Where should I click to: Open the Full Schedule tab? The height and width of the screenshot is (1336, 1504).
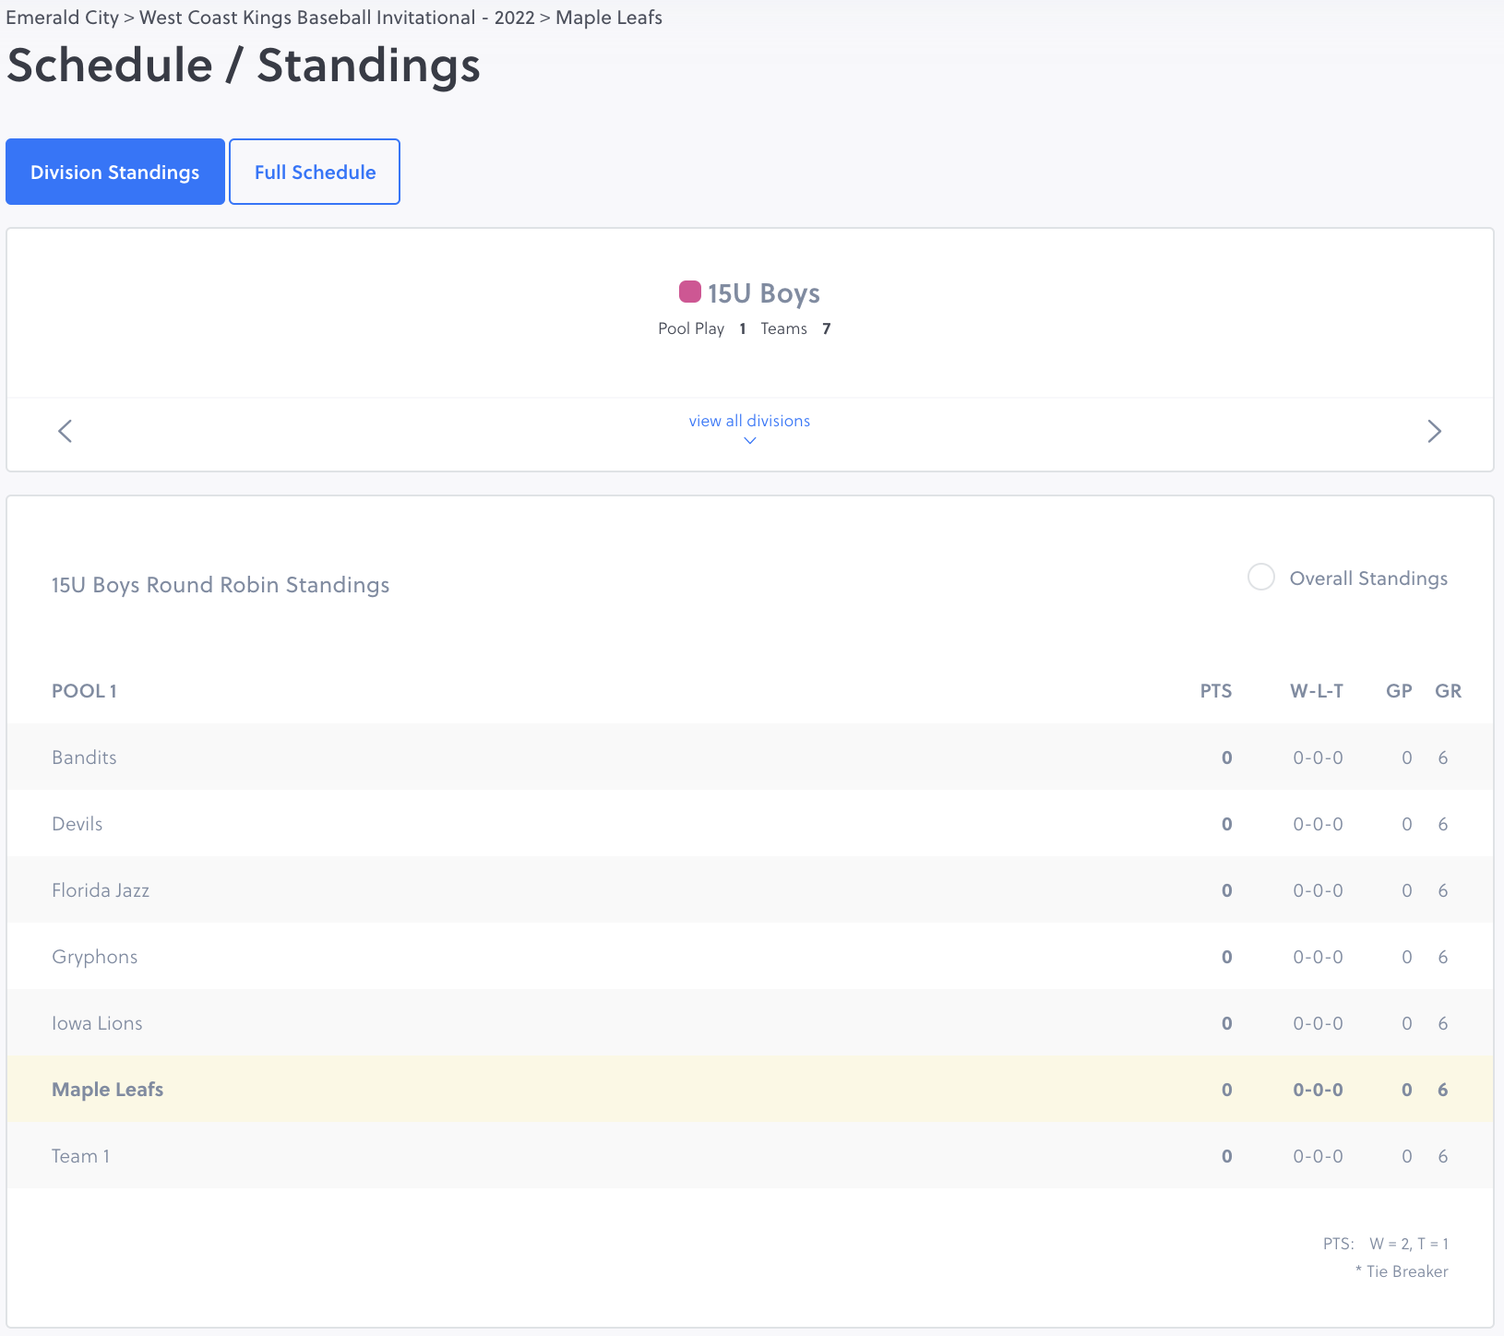point(315,172)
